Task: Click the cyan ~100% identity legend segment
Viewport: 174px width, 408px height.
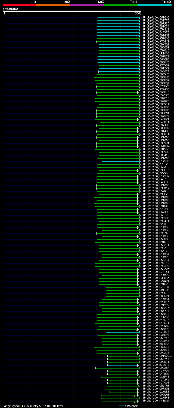Action: (x=154, y=5)
